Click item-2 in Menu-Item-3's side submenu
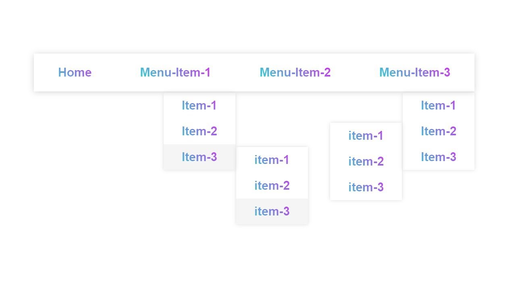The height and width of the screenshot is (290, 516). [366, 162]
